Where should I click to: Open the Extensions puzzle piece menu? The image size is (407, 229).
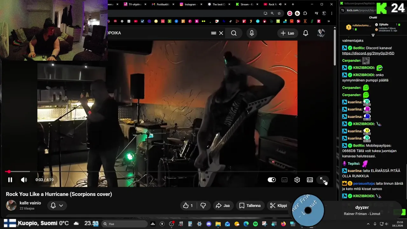tap(305, 13)
